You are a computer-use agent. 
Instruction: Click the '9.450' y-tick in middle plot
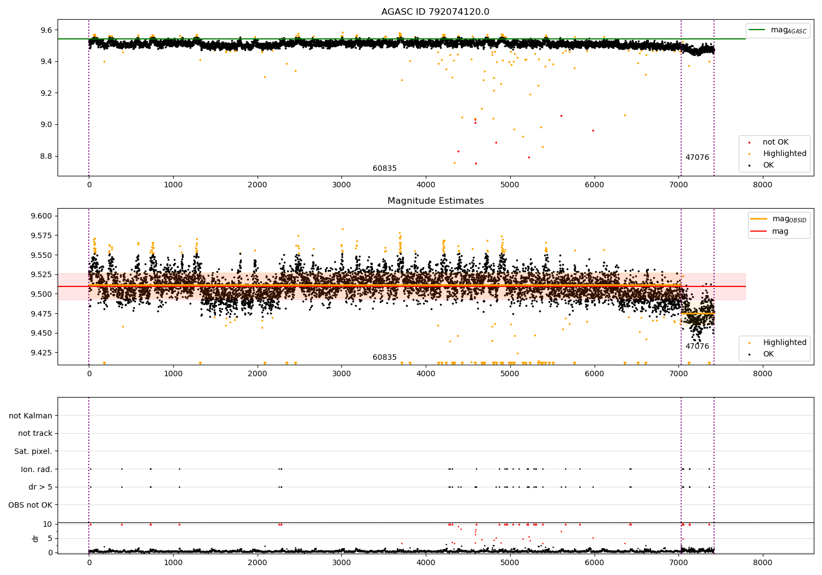(41, 334)
